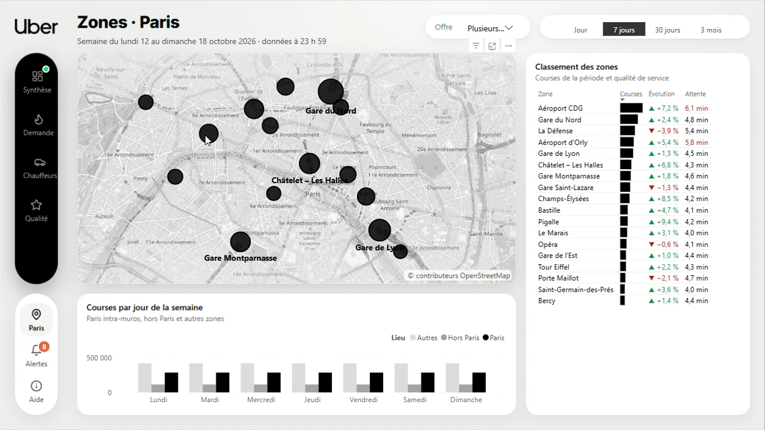Click the 6,1 min wait value

coord(696,108)
